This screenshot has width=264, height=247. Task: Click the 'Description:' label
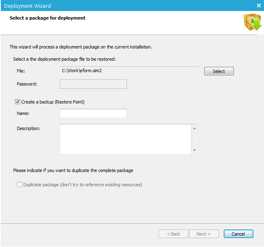(28, 128)
